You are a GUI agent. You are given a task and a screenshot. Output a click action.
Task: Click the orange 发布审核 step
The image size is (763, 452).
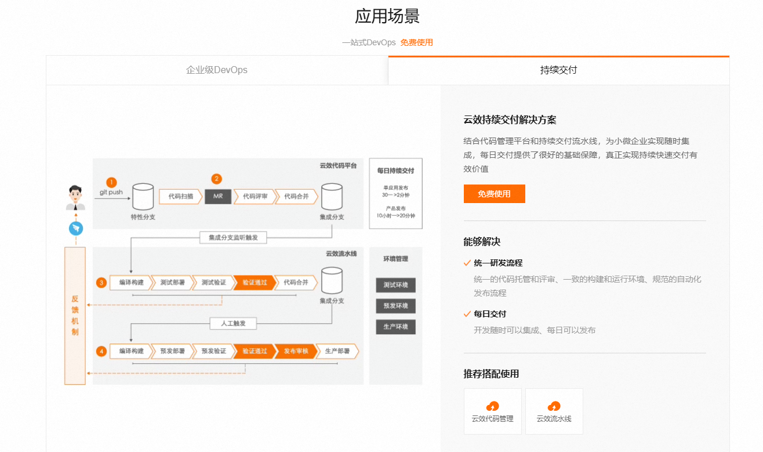(295, 352)
